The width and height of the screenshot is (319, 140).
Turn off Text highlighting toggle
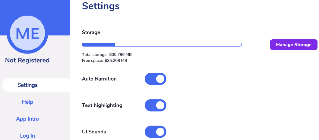[156, 105]
